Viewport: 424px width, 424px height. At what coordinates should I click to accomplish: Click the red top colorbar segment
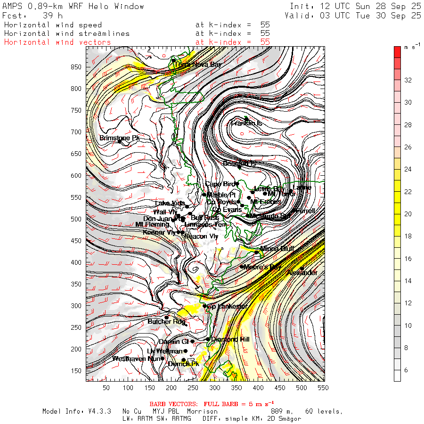click(x=397, y=52)
